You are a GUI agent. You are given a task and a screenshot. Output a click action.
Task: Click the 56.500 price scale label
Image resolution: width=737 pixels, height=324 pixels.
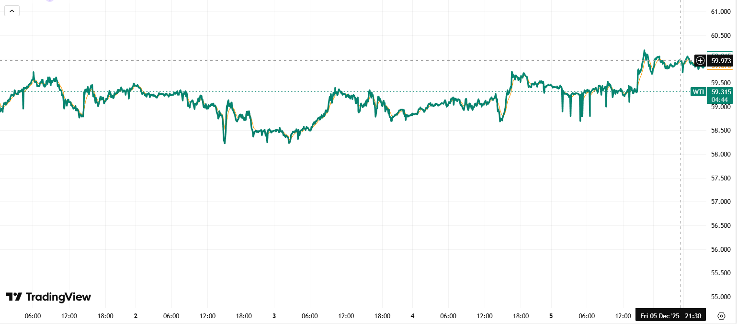point(721,225)
